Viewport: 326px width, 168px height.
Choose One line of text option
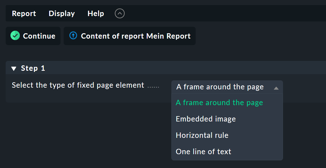204,152
